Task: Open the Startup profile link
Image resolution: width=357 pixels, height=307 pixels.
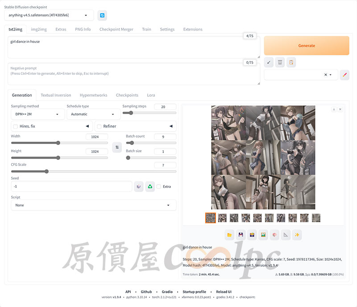Action: tap(194, 292)
